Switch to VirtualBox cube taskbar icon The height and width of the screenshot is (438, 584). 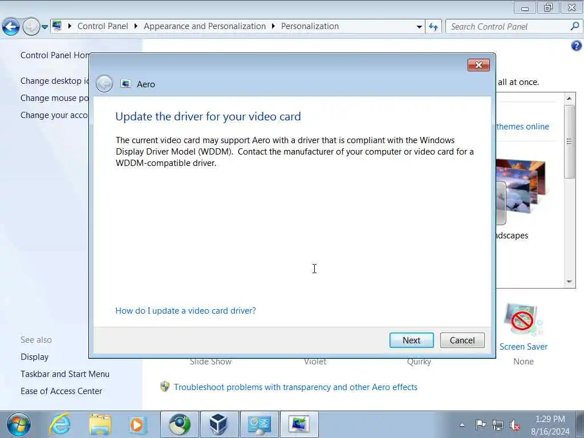coord(220,424)
